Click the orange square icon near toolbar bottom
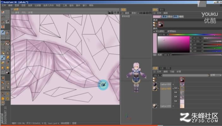Image resolution: width=222 pixels, height=126 pixels. point(3,99)
